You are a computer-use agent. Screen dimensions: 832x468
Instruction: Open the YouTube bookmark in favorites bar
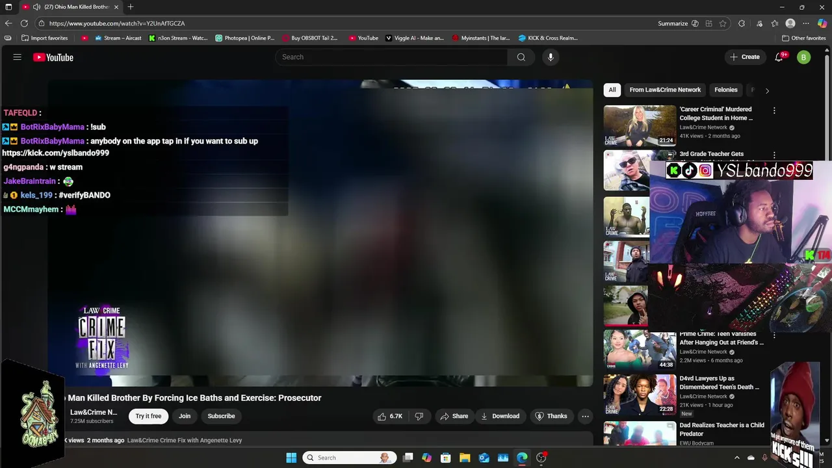pos(363,38)
